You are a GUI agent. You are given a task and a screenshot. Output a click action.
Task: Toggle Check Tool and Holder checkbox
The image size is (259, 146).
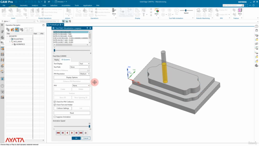click(55, 105)
